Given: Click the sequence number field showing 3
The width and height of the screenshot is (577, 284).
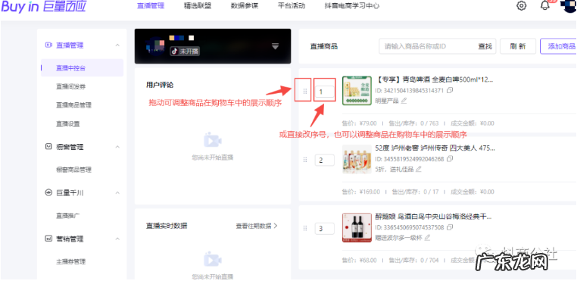Looking at the screenshot, I should pyautogui.click(x=325, y=229).
